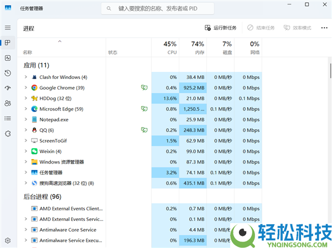Expand AMD External Events Service row
The height and width of the screenshot is (248, 332).
coord(26,219)
